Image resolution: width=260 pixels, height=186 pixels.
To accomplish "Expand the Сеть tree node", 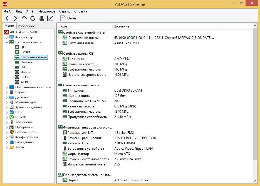I will coord(7,112).
